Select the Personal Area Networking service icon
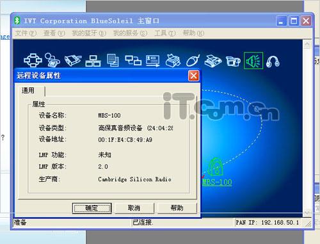320x244 pixels. 33,60
